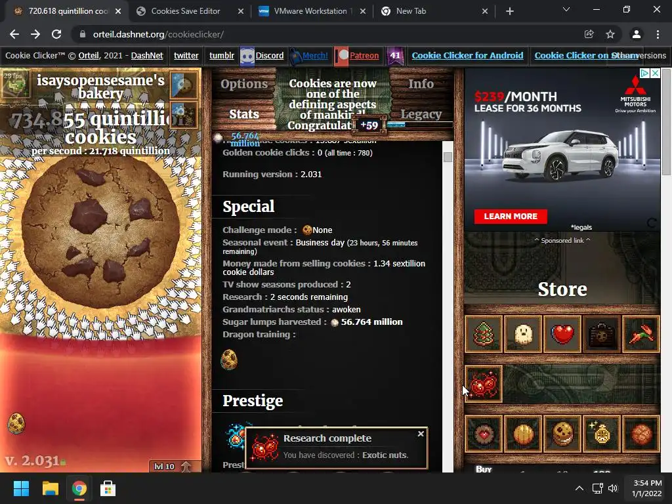Screen dimensions: 672x504
Task: Click the big chocolate chip cookie
Action: [x=100, y=232]
